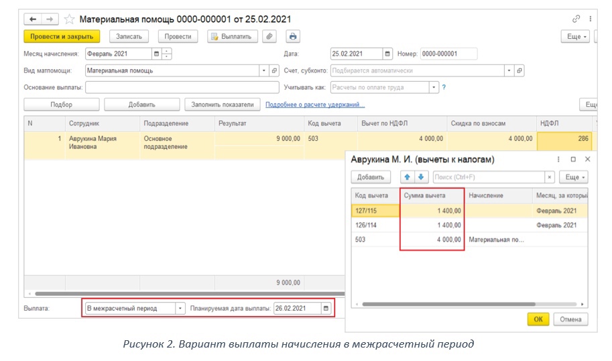Screen dimensions: 612x361
Task: Click the horizontal scrollbar of employee table
Action: point(189,293)
